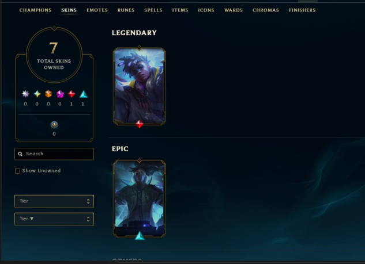365x264 pixels.
Task: Click into the skin Search field
Action: pyautogui.click(x=54, y=154)
